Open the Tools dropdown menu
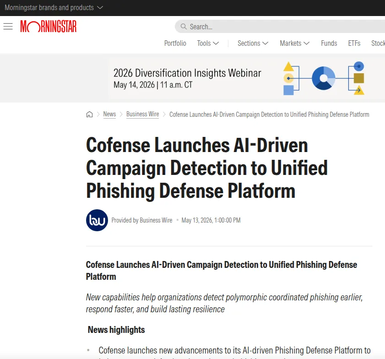This screenshot has width=385, height=359. pos(208,43)
